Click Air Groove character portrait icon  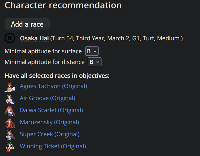[x=10, y=99]
